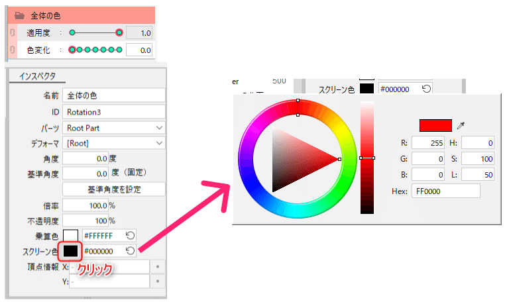
Task: Click the right key point of the 適用度 slider
Action: click(119, 32)
